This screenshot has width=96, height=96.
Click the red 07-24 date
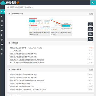click(x=90, y=48)
